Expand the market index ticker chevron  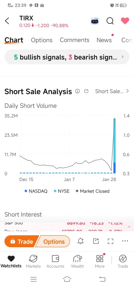click(x=129, y=227)
